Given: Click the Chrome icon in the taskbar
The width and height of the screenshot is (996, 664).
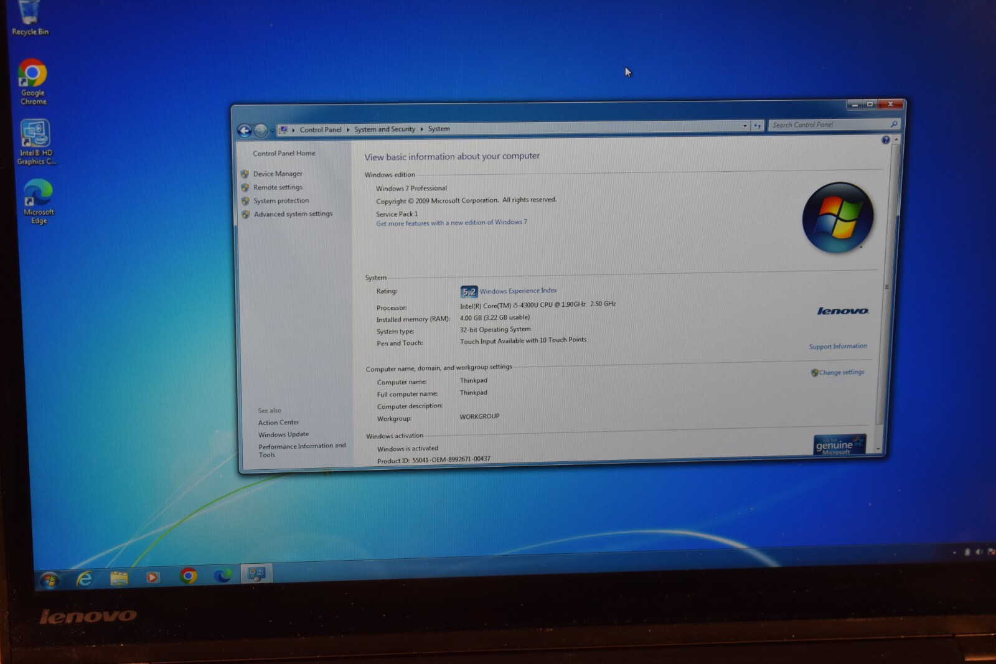Looking at the screenshot, I should point(188,576).
